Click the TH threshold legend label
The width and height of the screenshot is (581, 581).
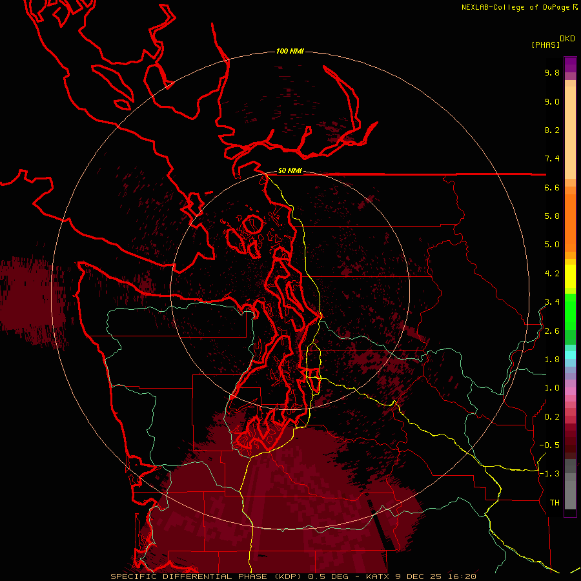pyautogui.click(x=555, y=503)
